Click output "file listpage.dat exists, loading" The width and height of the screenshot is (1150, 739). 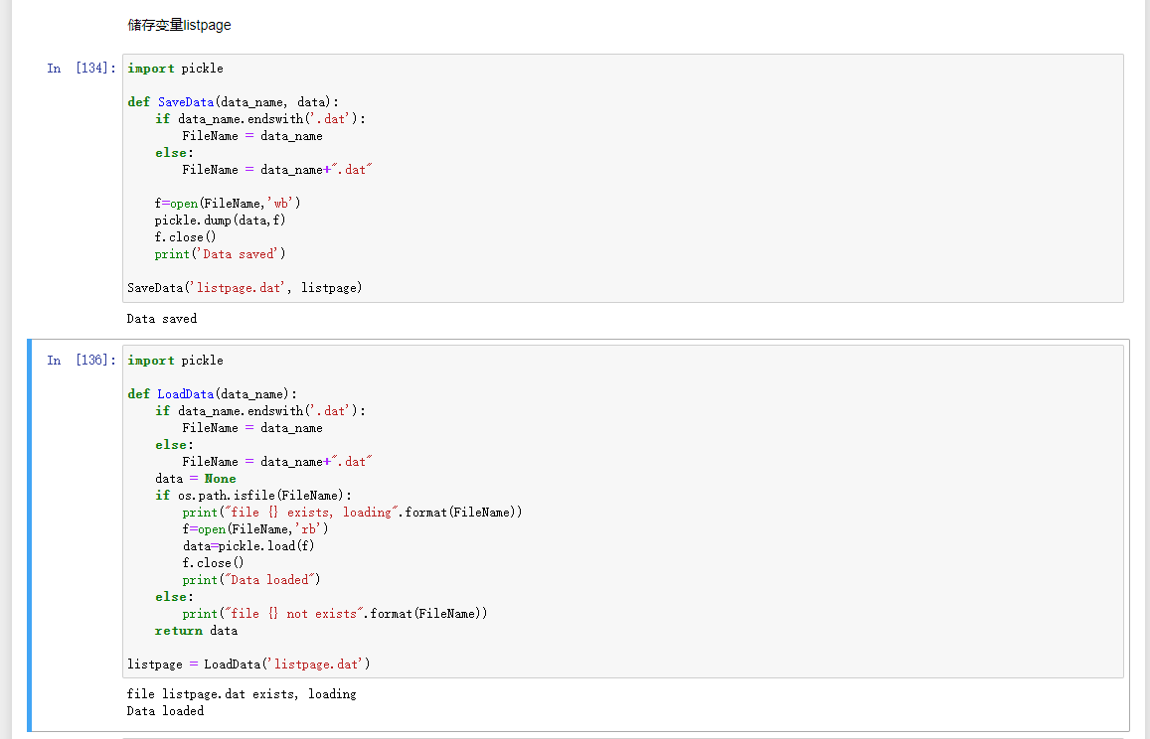click(242, 694)
